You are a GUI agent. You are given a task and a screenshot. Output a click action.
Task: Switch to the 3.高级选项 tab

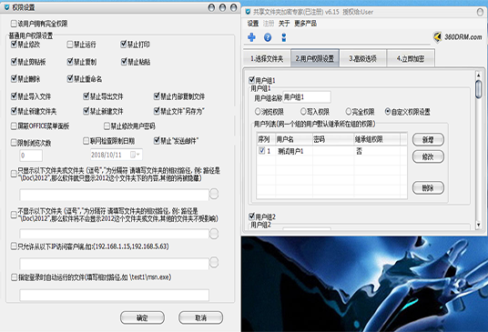point(363,58)
